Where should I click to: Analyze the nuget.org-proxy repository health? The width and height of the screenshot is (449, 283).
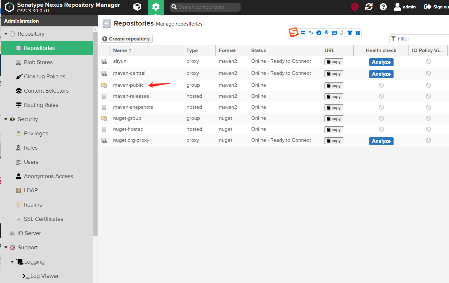381,141
